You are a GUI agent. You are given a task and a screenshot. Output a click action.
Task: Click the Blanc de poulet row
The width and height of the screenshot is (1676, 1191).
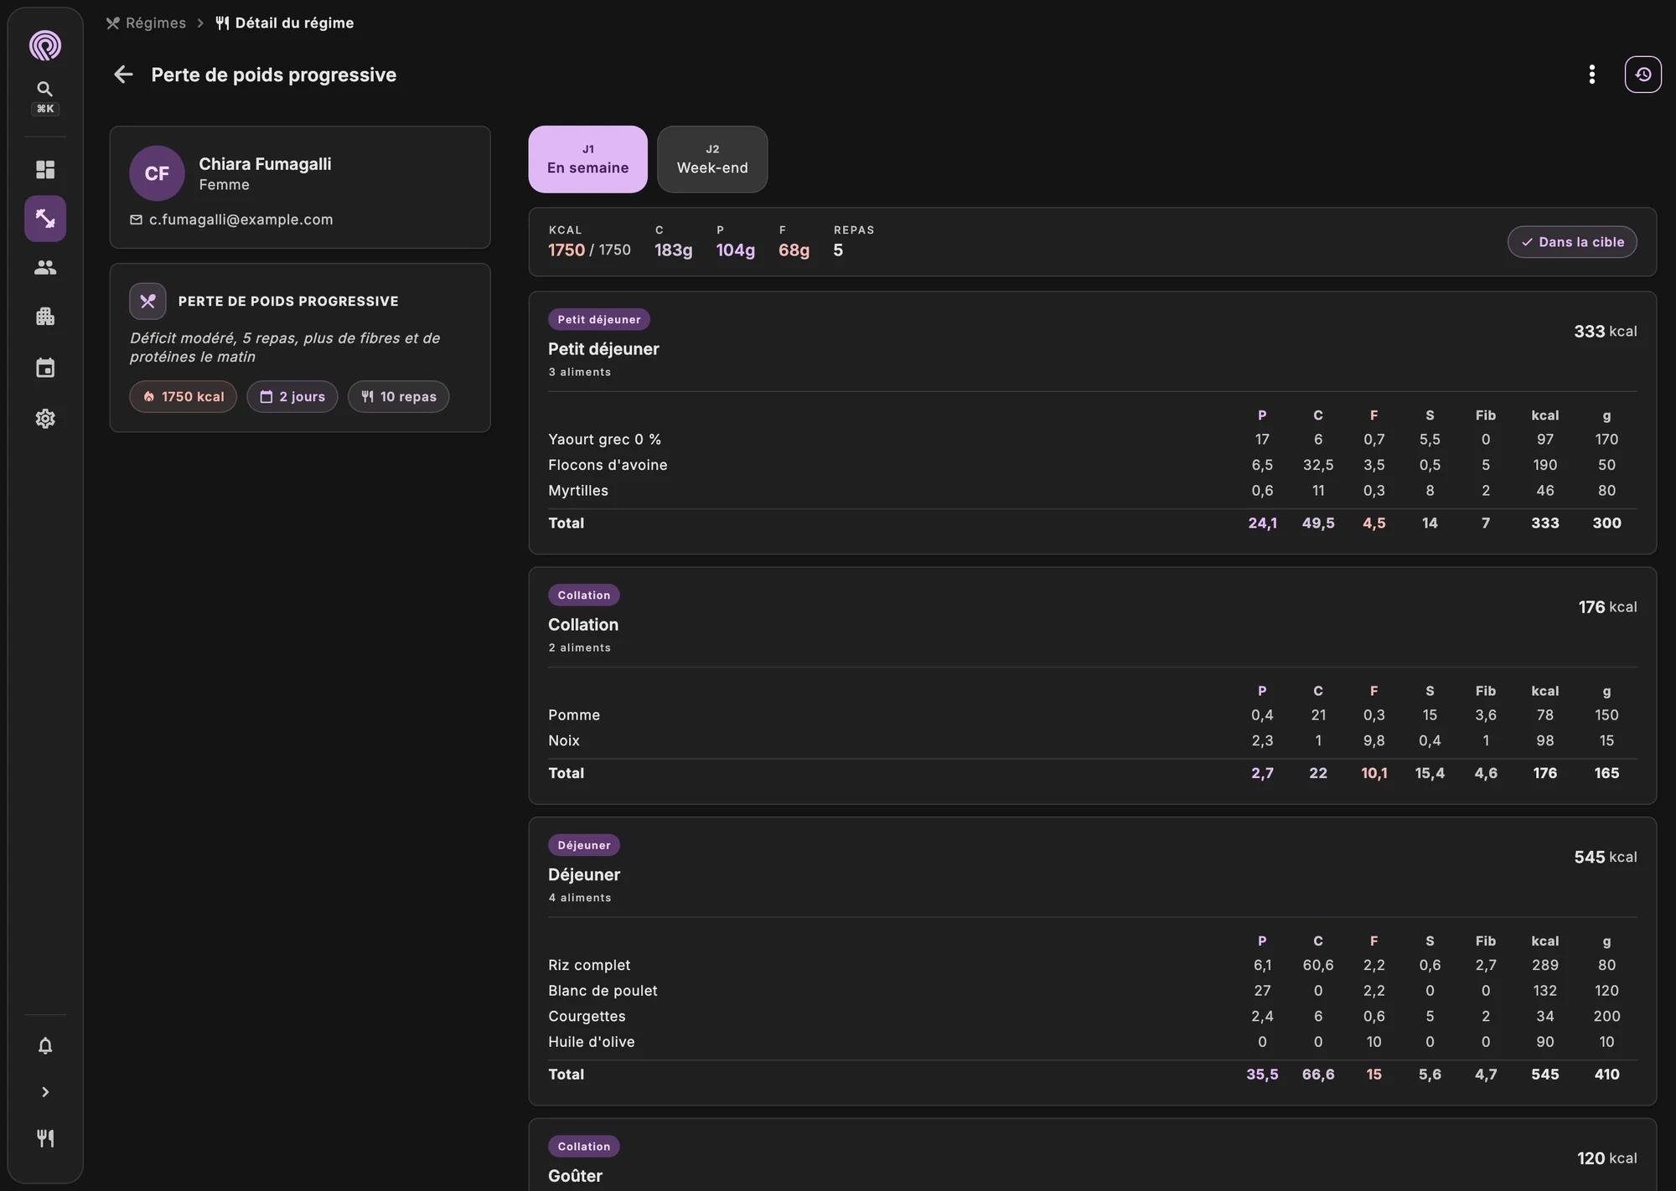coord(1092,991)
